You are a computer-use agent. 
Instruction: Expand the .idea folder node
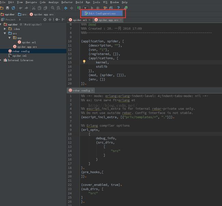coord(5,29)
